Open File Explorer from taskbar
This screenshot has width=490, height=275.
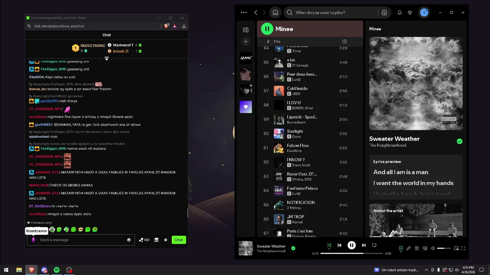(19, 270)
